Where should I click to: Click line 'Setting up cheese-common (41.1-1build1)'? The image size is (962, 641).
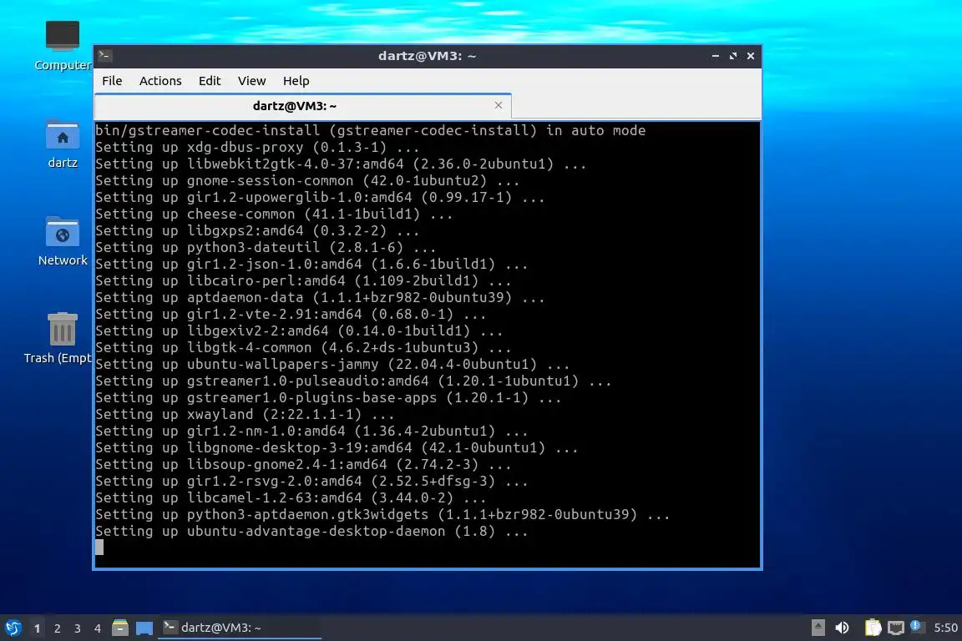coord(274,214)
